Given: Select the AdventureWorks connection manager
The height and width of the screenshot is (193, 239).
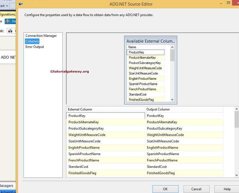Looking at the screenshot, I should (7, 191).
